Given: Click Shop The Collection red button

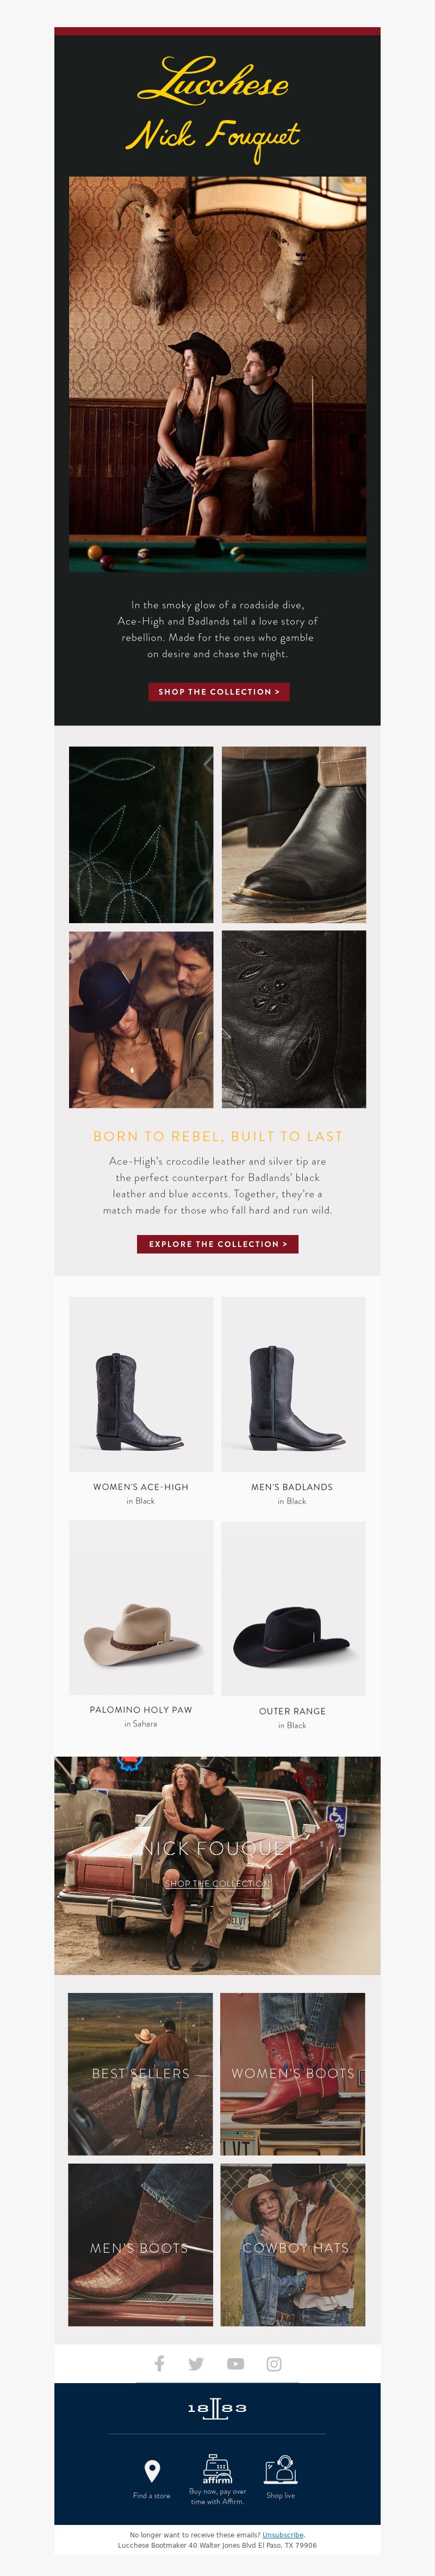Looking at the screenshot, I should [219, 691].
